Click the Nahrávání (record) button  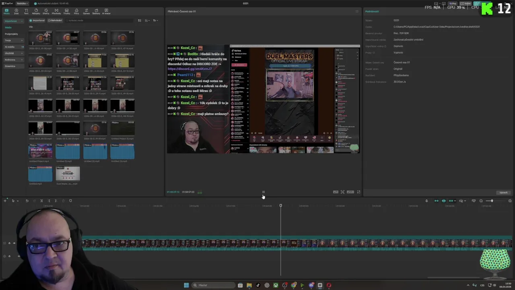55,21
